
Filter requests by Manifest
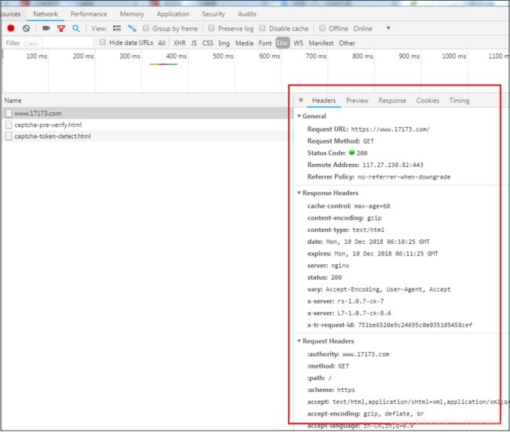pos(321,43)
